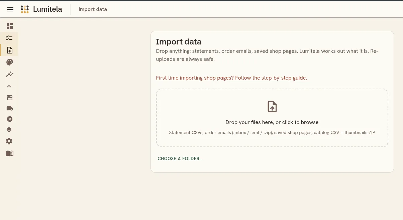Open the settings gear sidebar icon
The width and height of the screenshot is (403, 220).
pos(9,141)
